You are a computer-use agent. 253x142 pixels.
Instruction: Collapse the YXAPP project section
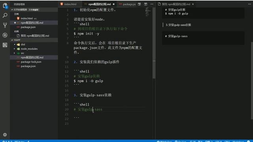[12, 40]
